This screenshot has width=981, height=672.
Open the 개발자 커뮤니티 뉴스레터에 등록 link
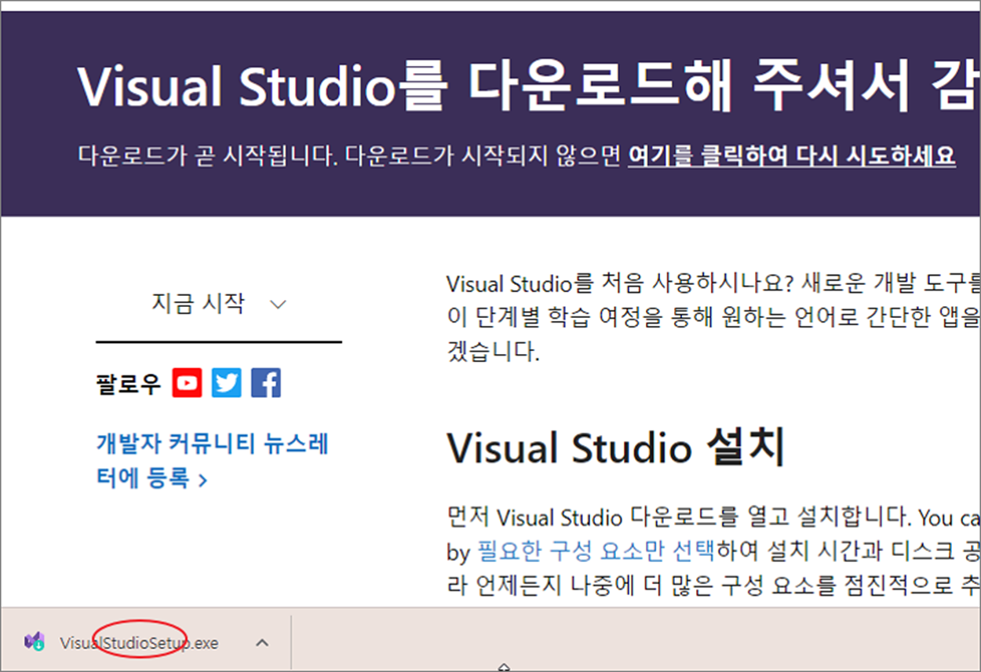click(x=213, y=461)
